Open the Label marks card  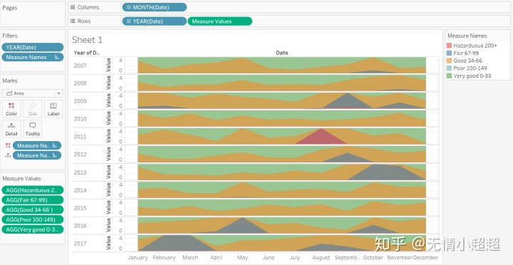(x=53, y=109)
